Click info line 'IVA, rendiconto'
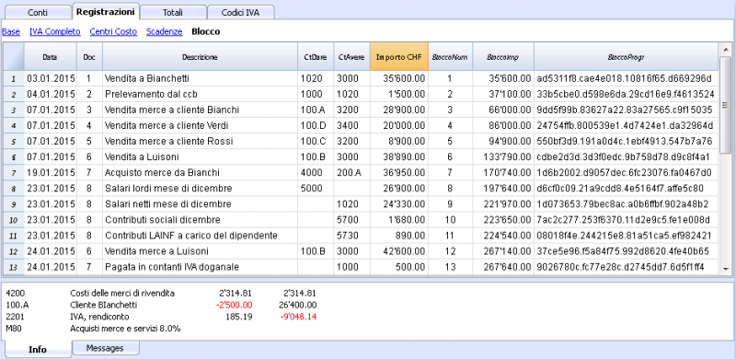 point(99,317)
